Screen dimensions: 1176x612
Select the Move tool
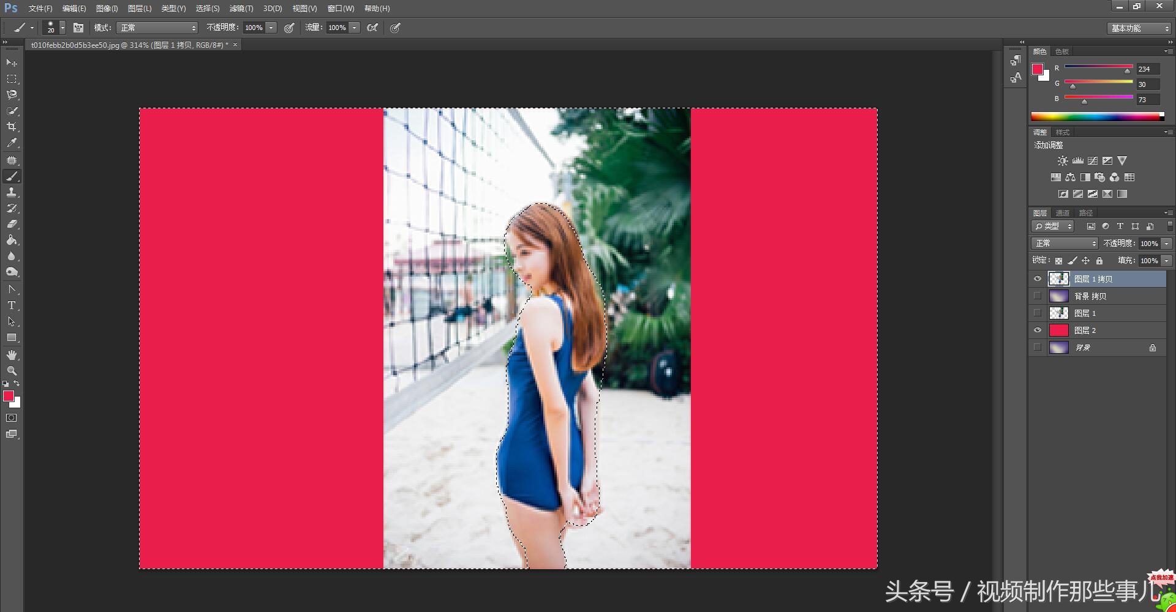(12, 62)
